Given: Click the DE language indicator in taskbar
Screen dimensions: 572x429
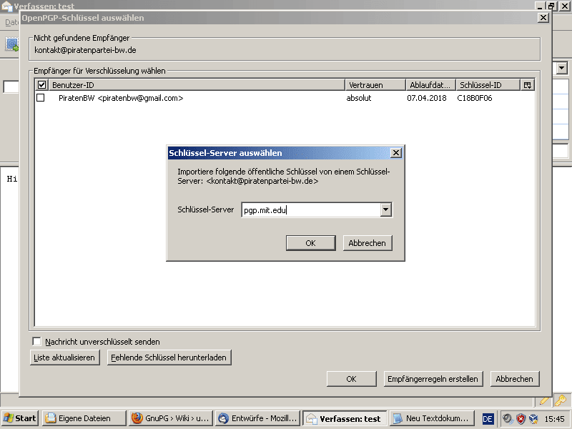Looking at the screenshot, I should pyautogui.click(x=488, y=419).
